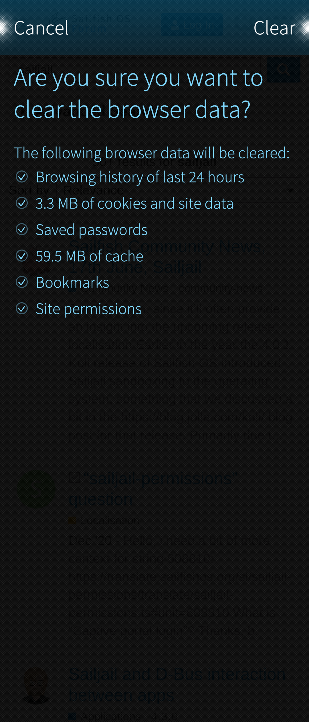The width and height of the screenshot is (309, 722).
Task: Select the Localisation category label
Action: [110, 520]
